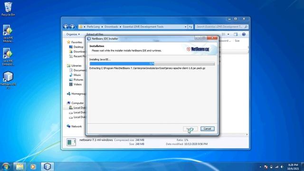
Task: Select Computer in the navigation pane
Action: tap(77, 103)
